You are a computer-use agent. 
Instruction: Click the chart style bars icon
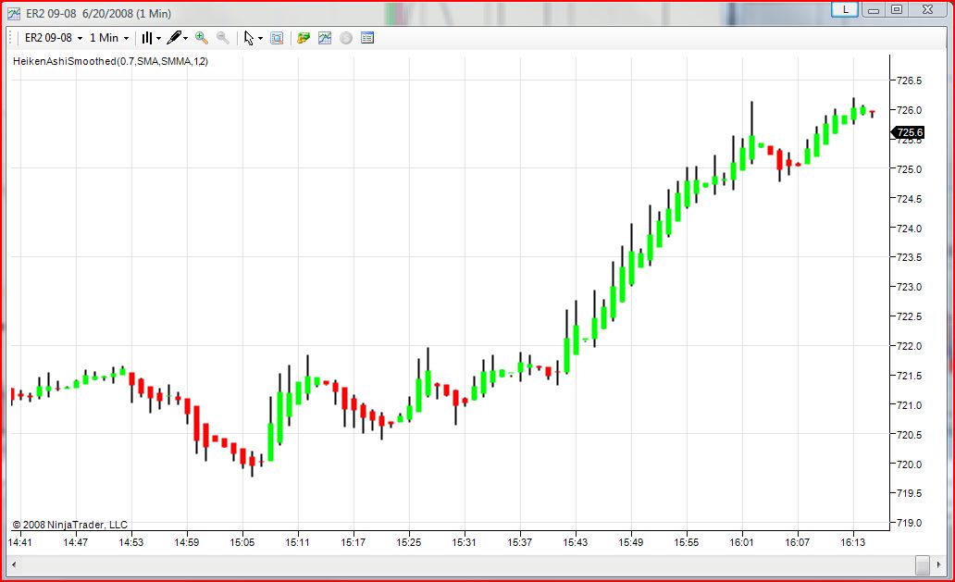pos(147,38)
